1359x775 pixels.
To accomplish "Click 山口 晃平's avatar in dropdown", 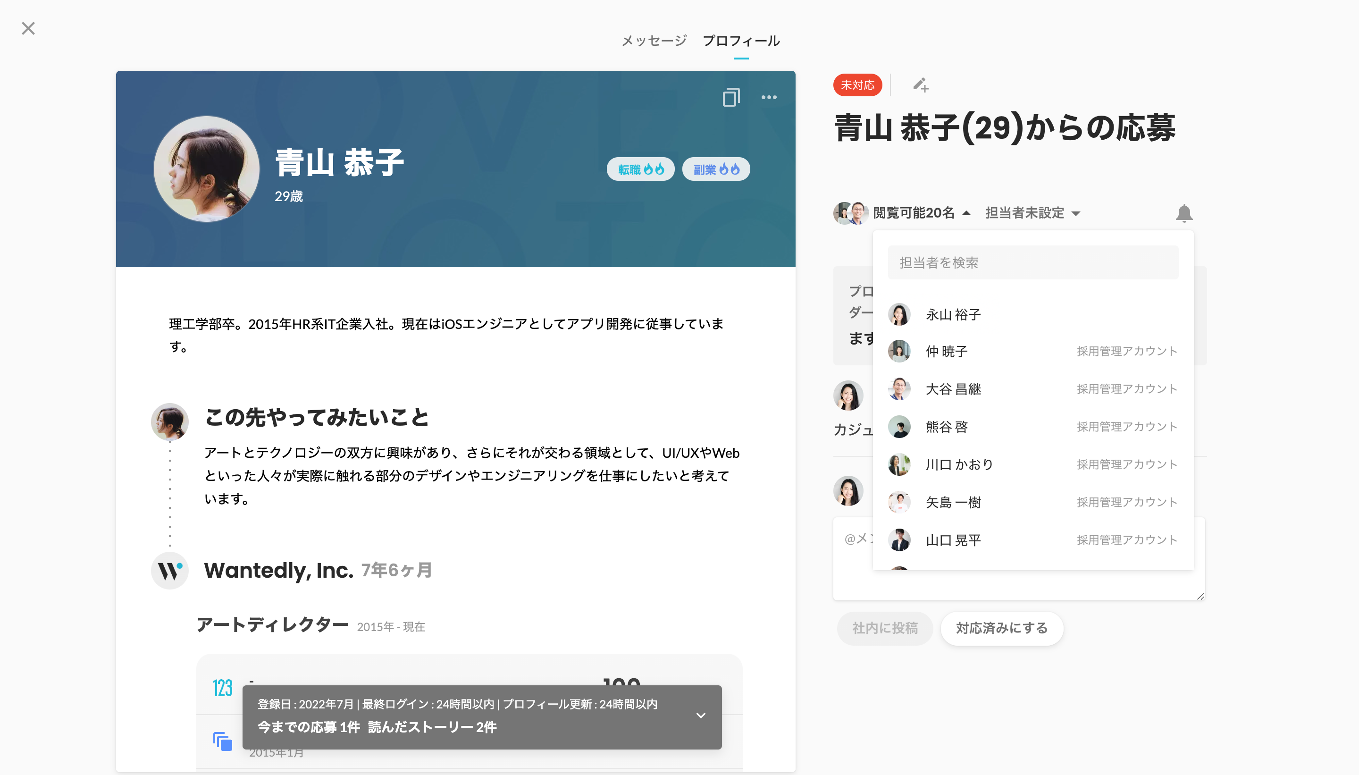I will pos(899,540).
